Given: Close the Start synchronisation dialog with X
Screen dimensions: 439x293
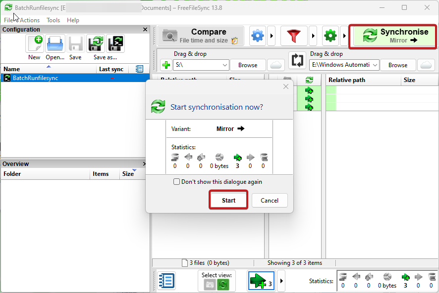Looking at the screenshot, I should [285, 86].
